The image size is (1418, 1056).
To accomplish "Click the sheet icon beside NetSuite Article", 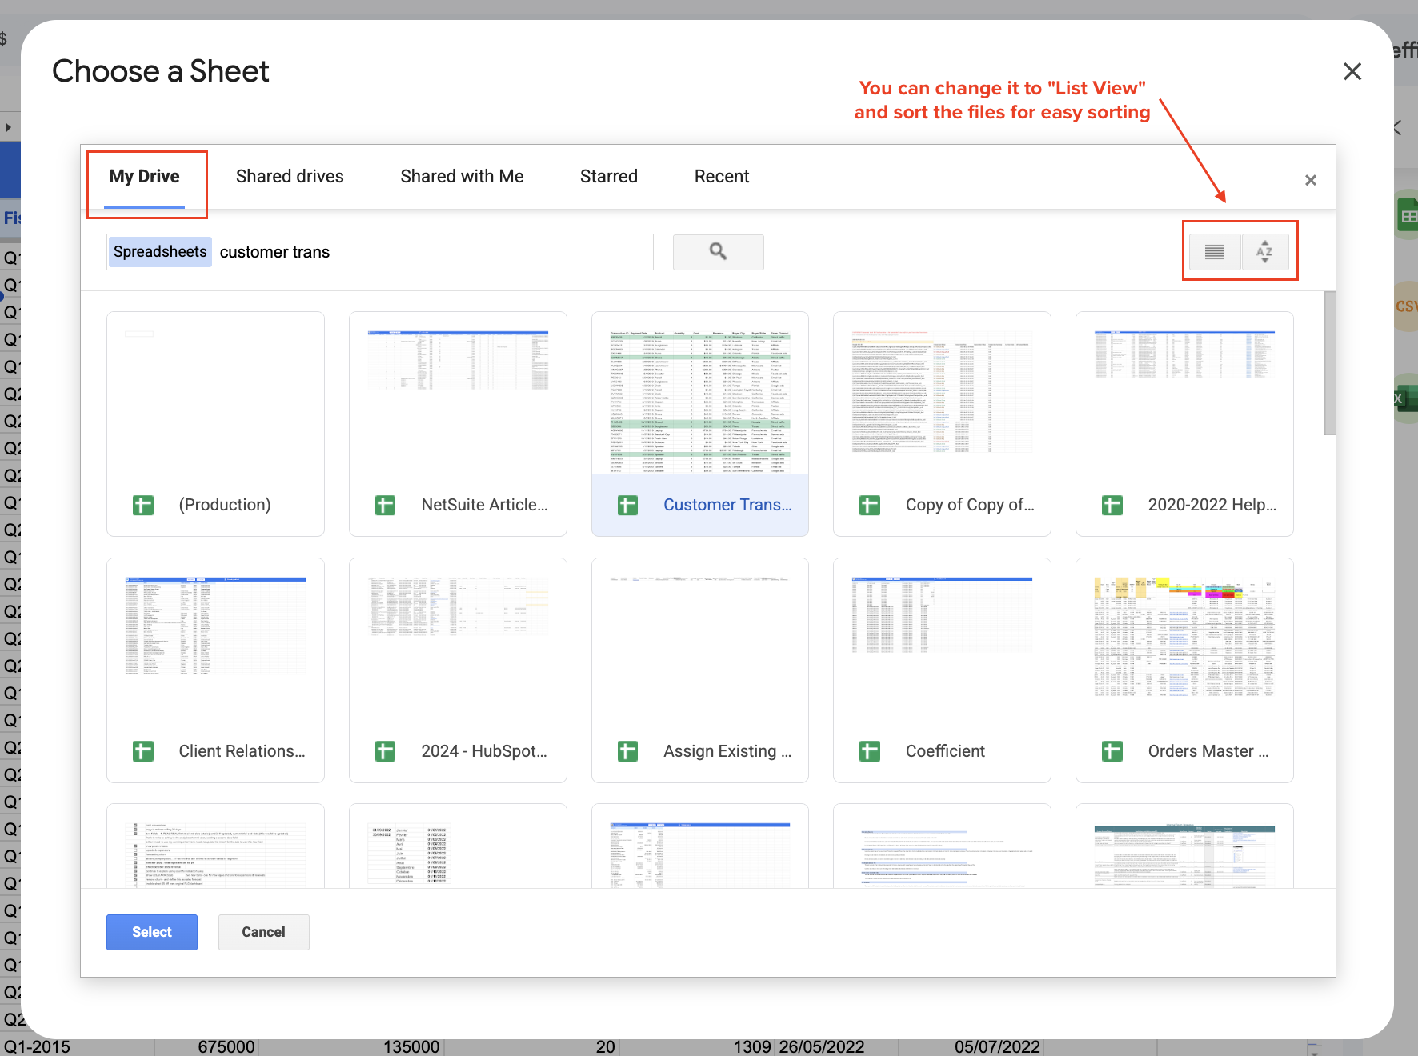I will pos(385,505).
